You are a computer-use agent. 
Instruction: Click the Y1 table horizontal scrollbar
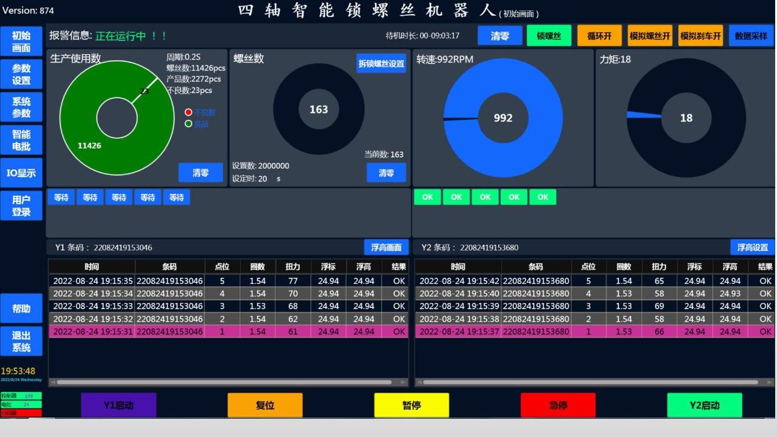tap(228, 382)
